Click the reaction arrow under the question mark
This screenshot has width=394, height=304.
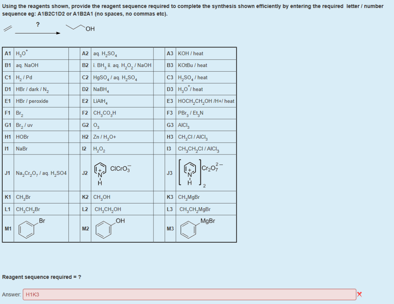point(38,34)
